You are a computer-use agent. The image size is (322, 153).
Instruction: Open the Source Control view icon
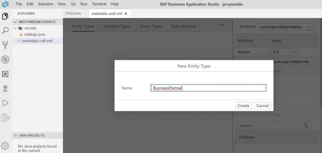pyautogui.click(x=5, y=45)
